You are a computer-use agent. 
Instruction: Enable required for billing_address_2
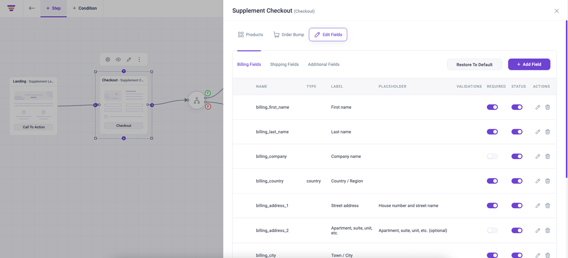[492, 230]
